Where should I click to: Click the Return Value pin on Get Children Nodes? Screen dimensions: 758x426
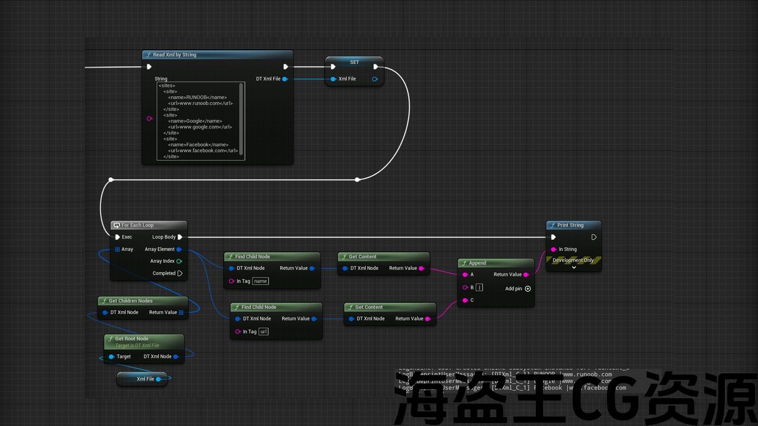pyautogui.click(x=181, y=312)
